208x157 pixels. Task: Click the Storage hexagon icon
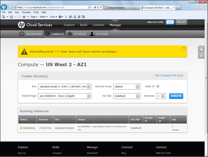[x=70, y=34]
